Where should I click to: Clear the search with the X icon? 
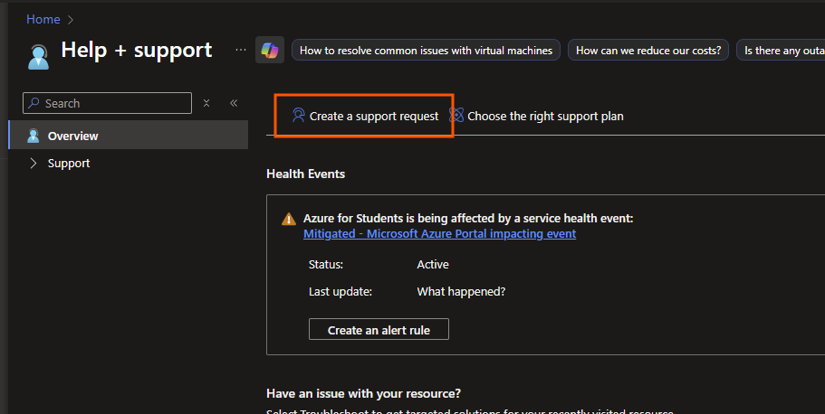tap(206, 103)
